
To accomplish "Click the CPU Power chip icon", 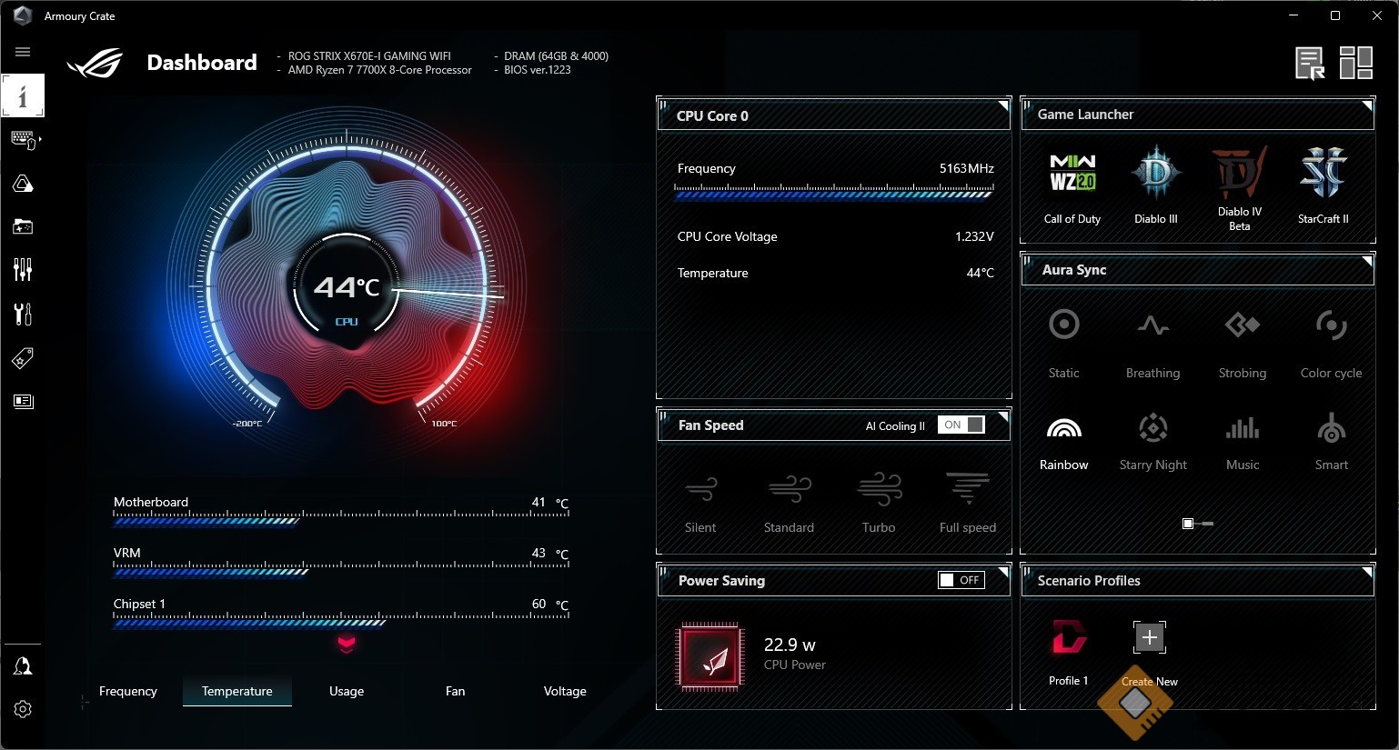I will click(710, 656).
